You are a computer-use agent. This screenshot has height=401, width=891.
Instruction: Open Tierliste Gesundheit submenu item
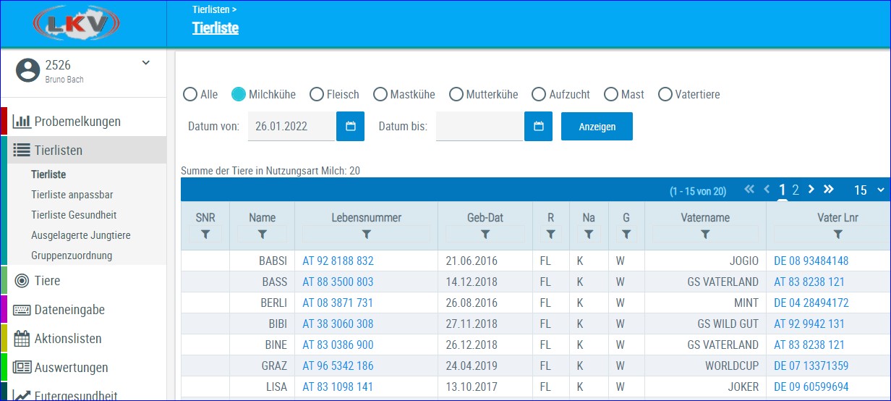74,215
